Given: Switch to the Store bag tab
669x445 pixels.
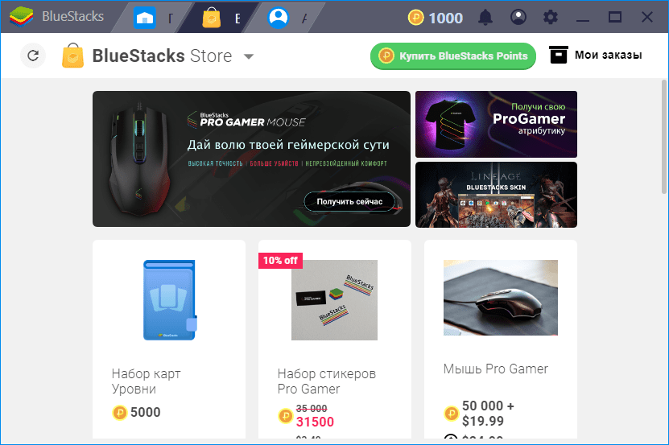Looking at the screenshot, I should pos(211,18).
